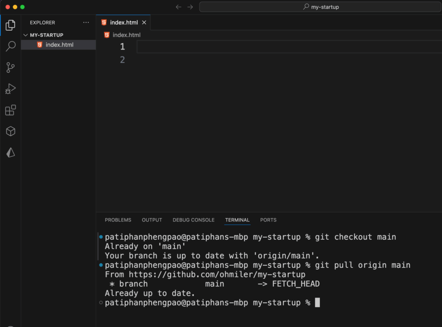
Task: Open the Source Control view icon
Action: coord(10,67)
